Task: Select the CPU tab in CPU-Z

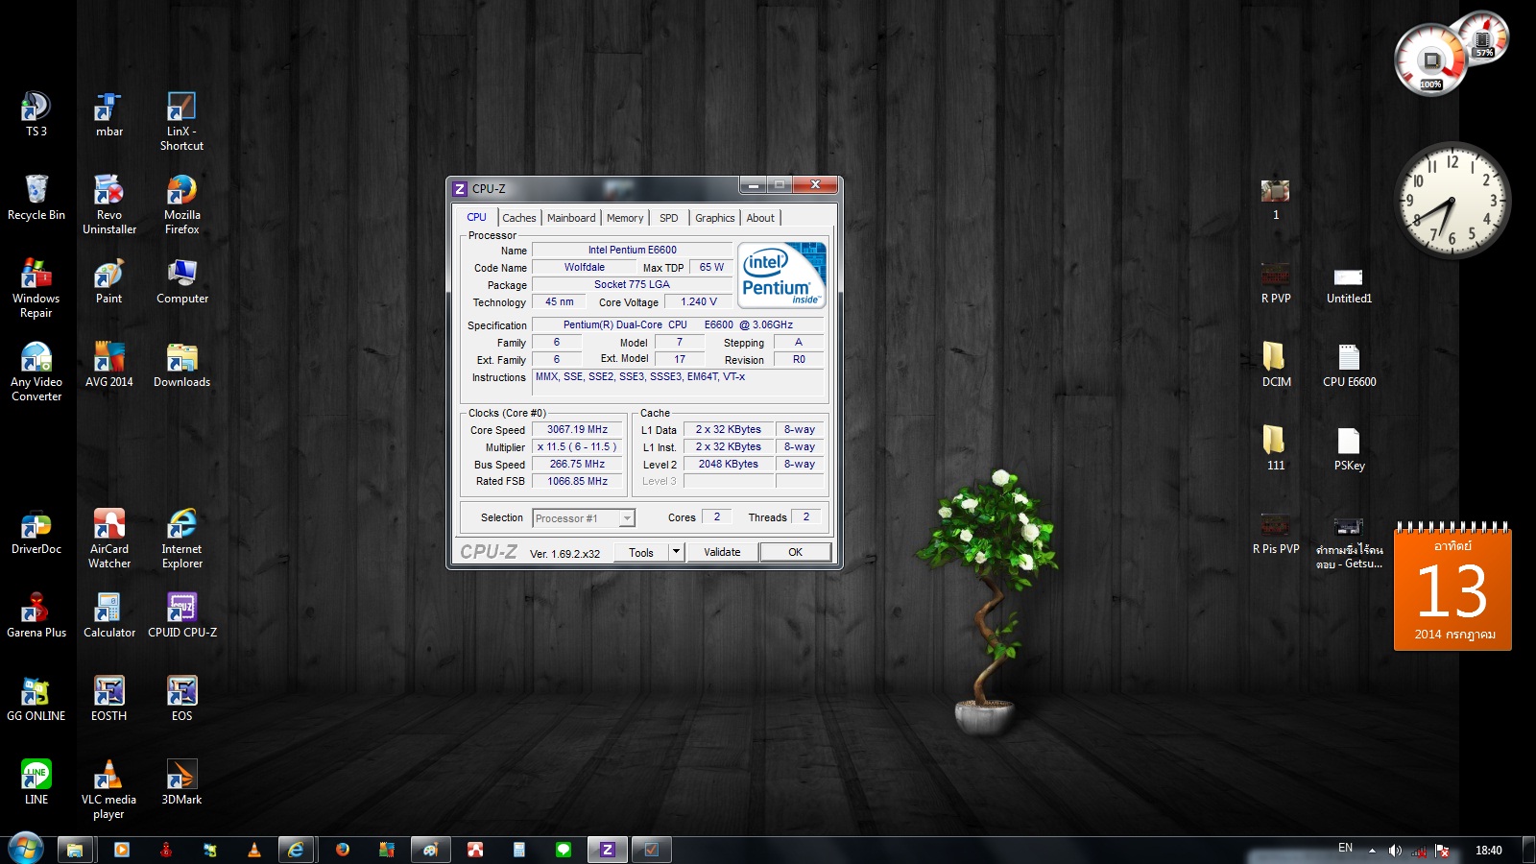Action: [476, 217]
